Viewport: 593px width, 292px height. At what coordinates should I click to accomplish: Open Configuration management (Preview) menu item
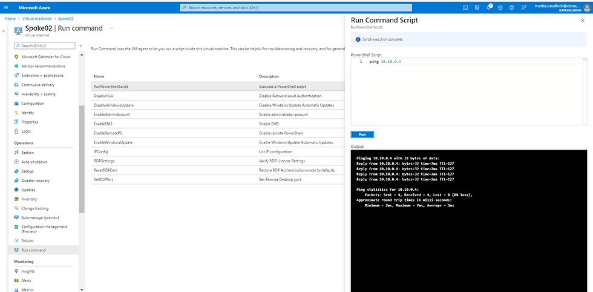coord(44,229)
